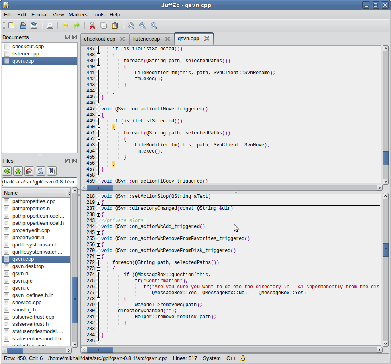This screenshot has height=364, width=391.
Task: Click the Name column header
Action: click(35, 193)
